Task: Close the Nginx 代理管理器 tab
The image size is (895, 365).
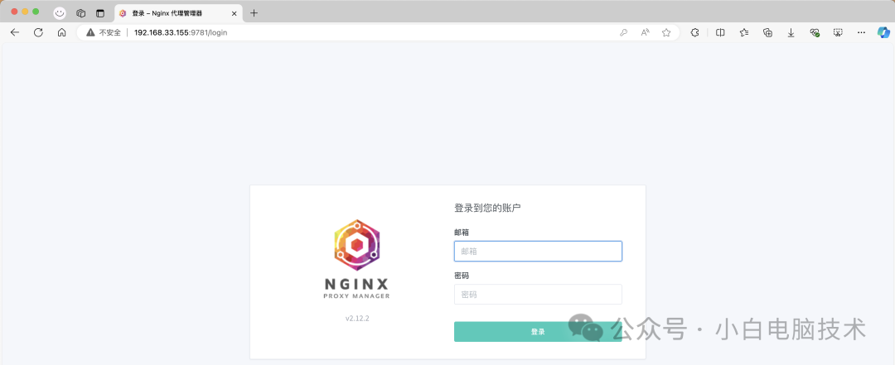Action: click(234, 13)
